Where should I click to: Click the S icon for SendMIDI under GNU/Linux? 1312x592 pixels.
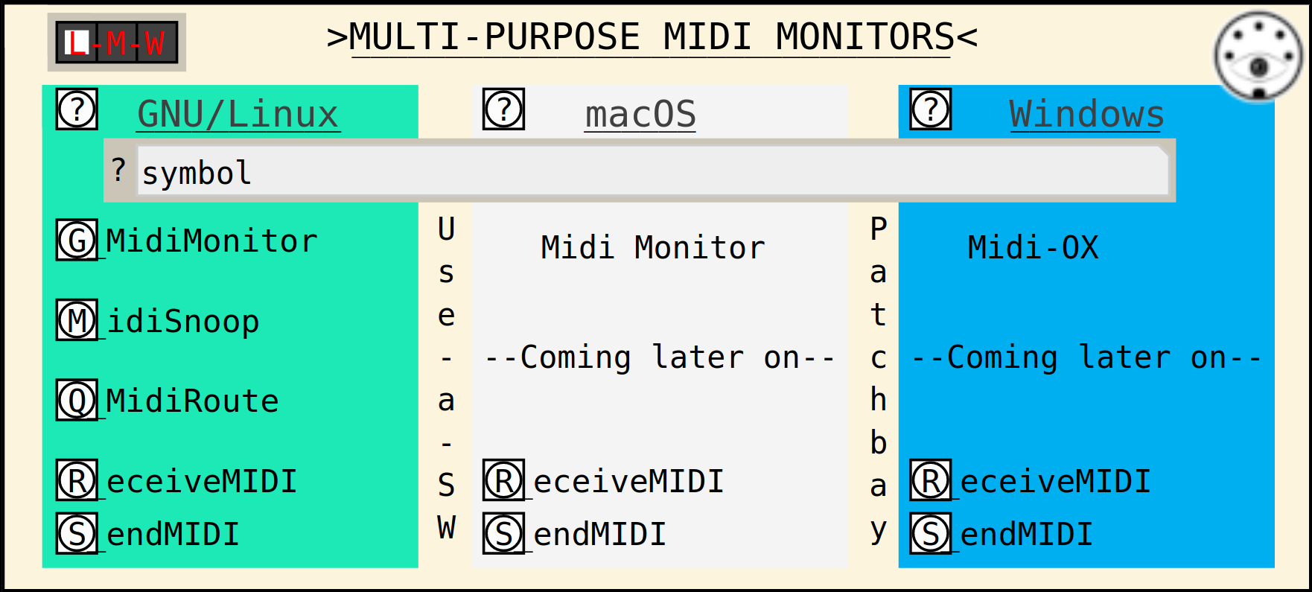[77, 533]
